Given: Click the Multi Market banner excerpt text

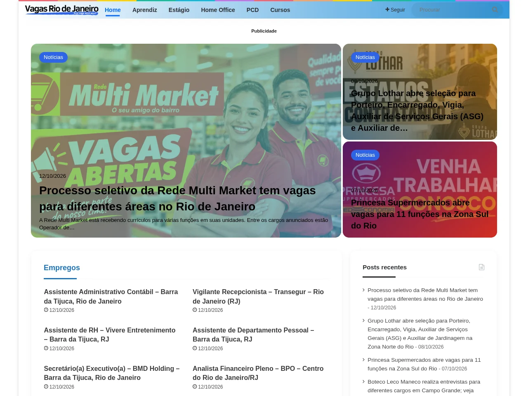Looking at the screenshot, I should 184,224.
